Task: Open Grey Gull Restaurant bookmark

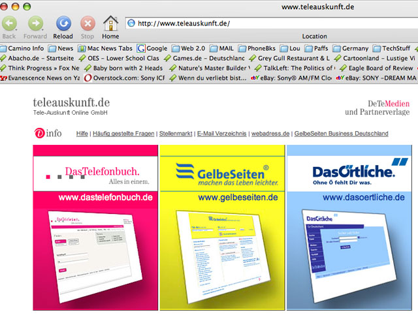Action: [289, 58]
